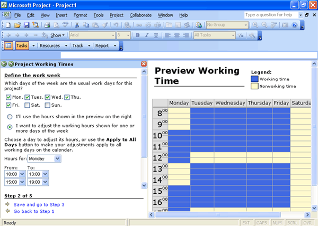Viewport: 318px width, 226px height.
Task: Open the Edit menu
Action: (31, 15)
